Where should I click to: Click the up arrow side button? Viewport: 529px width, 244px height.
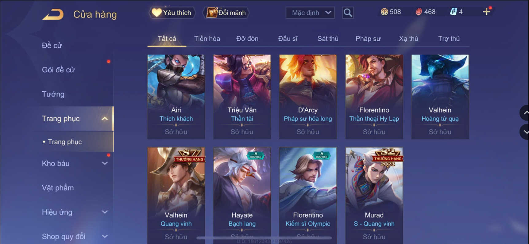tap(525, 113)
